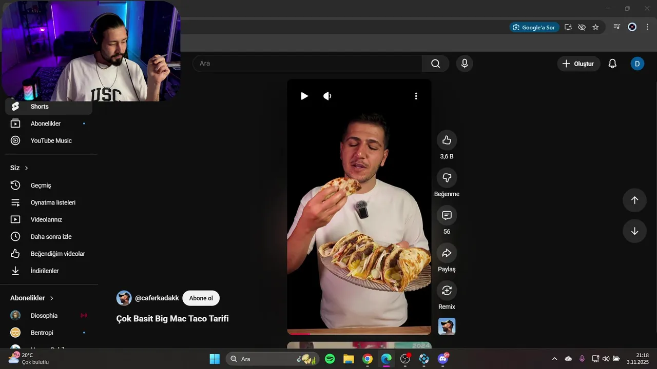Open caferkadakk channel avatar
Image resolution: width=657 pixels, height=369 pixels.
coord(124,298)
